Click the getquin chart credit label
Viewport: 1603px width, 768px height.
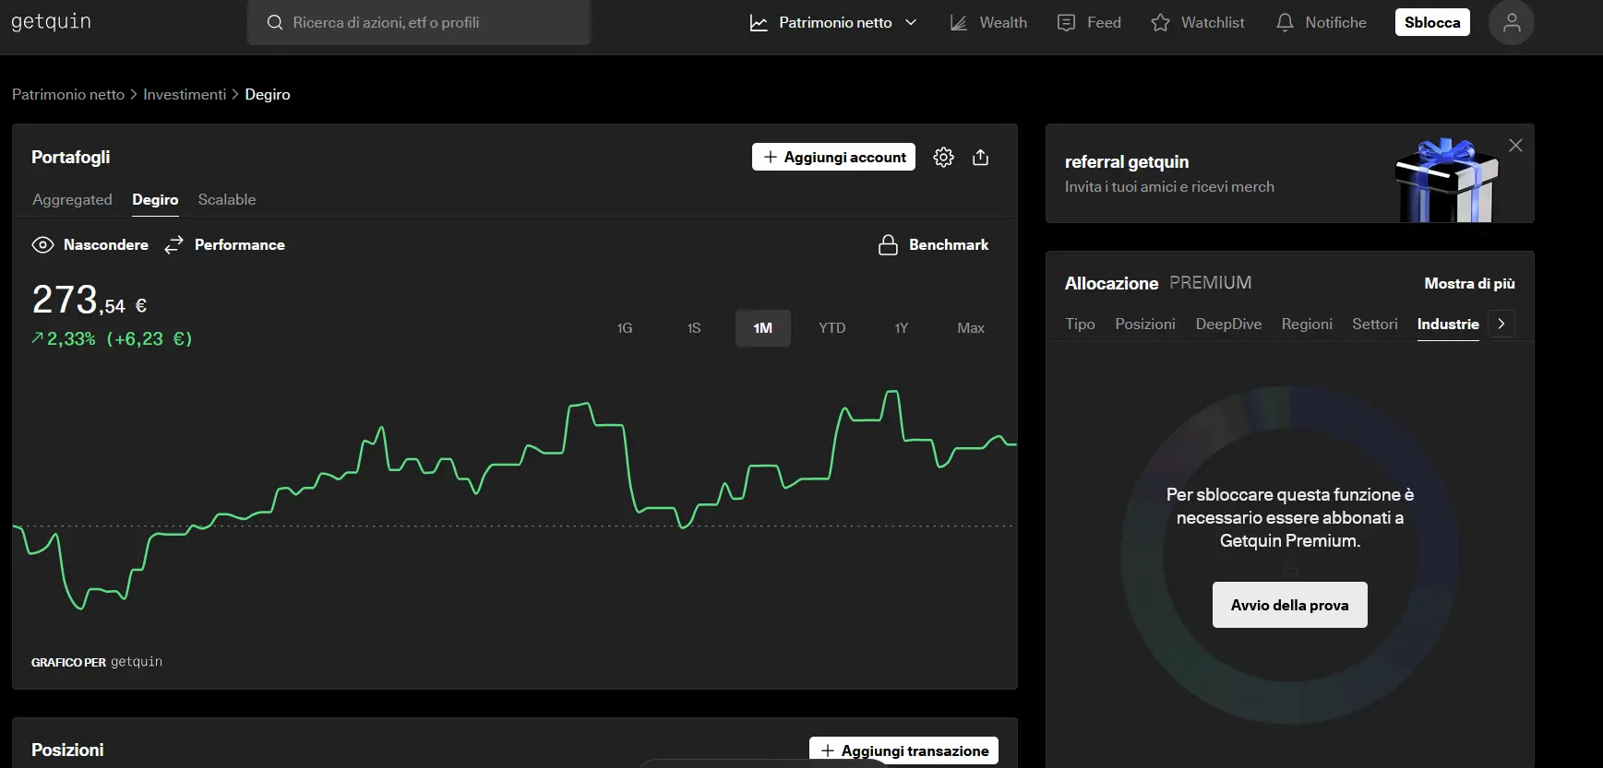97,662
